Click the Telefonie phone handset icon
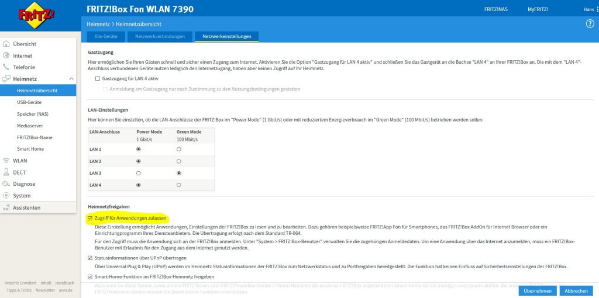Screen dimensions: 599x298 tap(6, 67)
